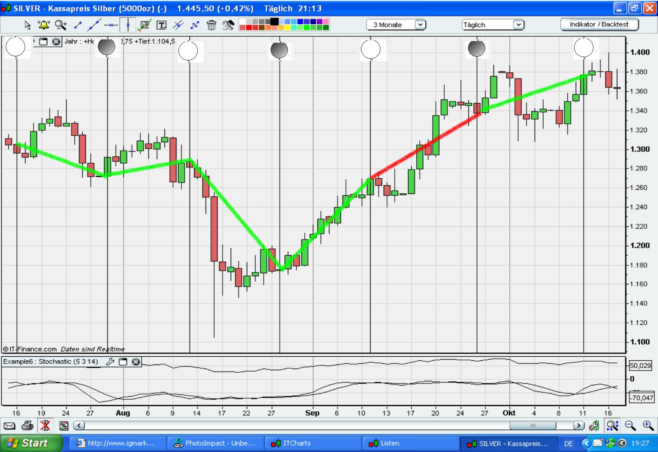
Task: Print the chart with the printer icon
Action: click(27, 426)
